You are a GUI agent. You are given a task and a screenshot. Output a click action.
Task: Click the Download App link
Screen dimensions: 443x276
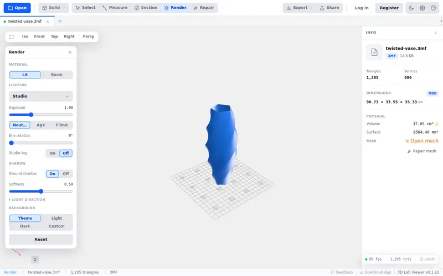click(x=375, y=272)
